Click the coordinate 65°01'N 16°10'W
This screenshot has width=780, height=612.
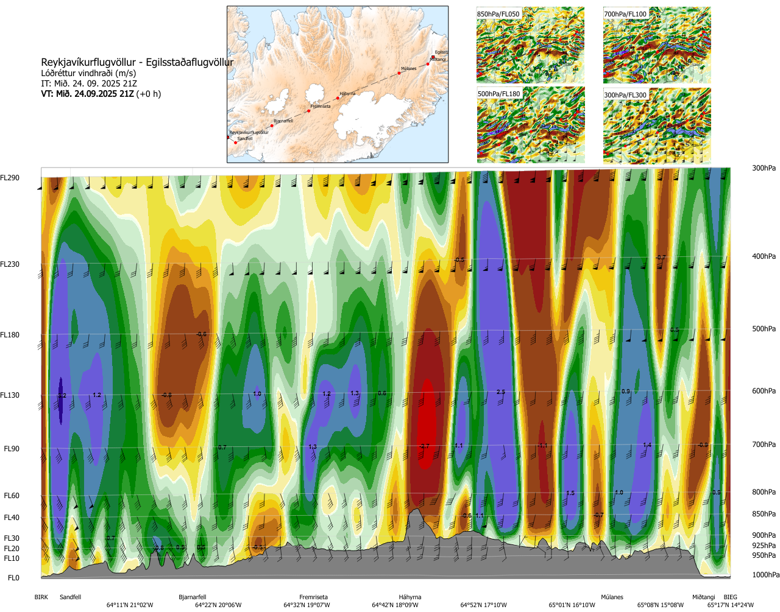tap(572, 605)
